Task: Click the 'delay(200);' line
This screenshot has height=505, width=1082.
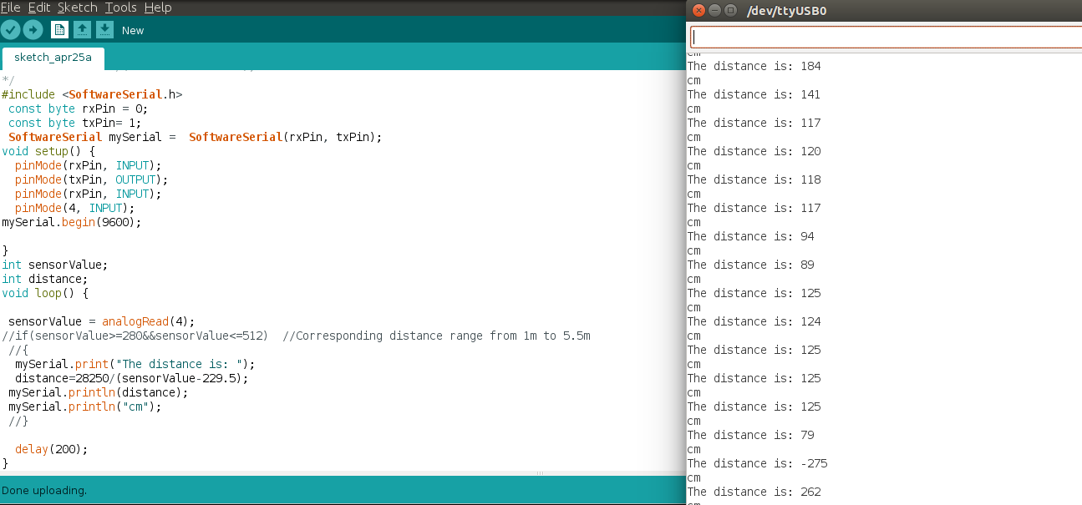Action: (51, 449)
